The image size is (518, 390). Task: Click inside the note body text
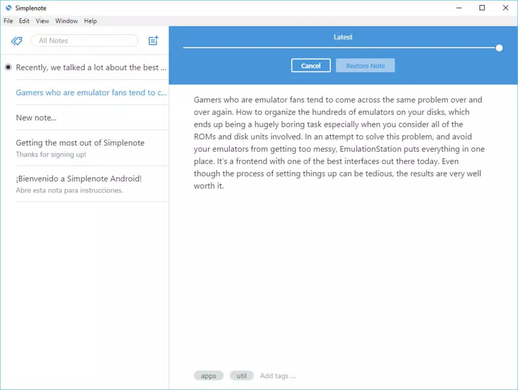(x=339, y=143)
